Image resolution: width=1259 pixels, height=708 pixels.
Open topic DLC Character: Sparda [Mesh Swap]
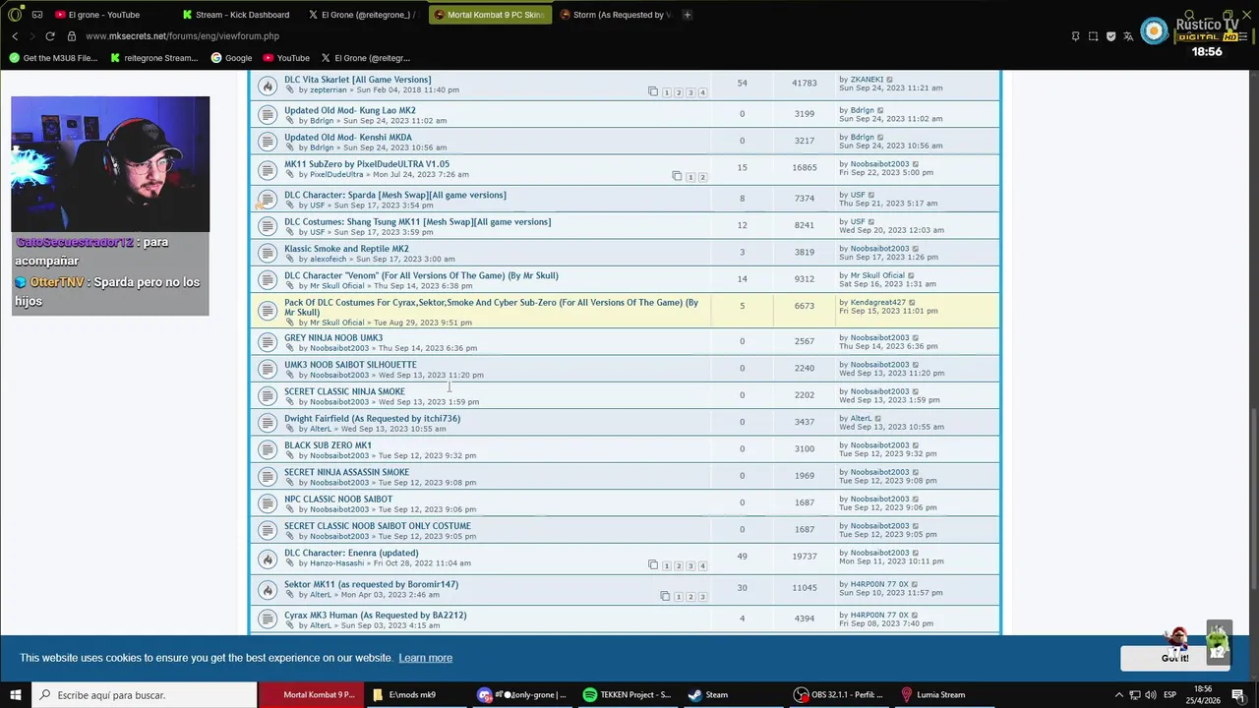click(395, 195)
